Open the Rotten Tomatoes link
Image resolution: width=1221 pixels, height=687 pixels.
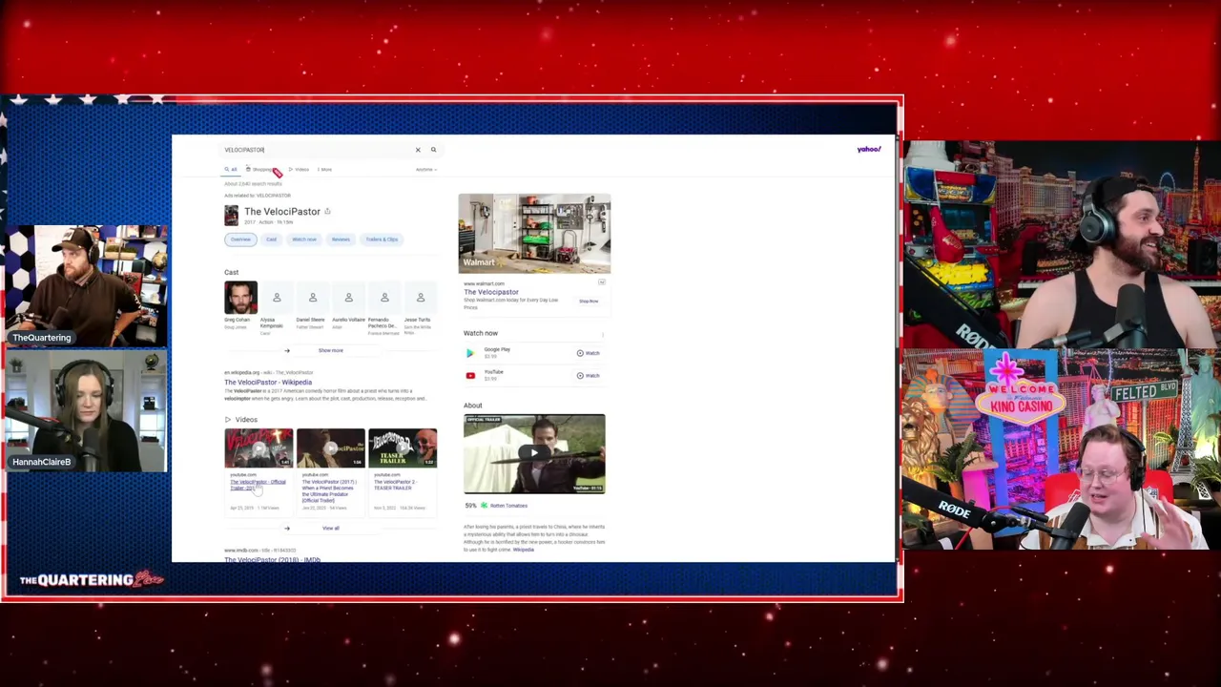pos(508,506)
